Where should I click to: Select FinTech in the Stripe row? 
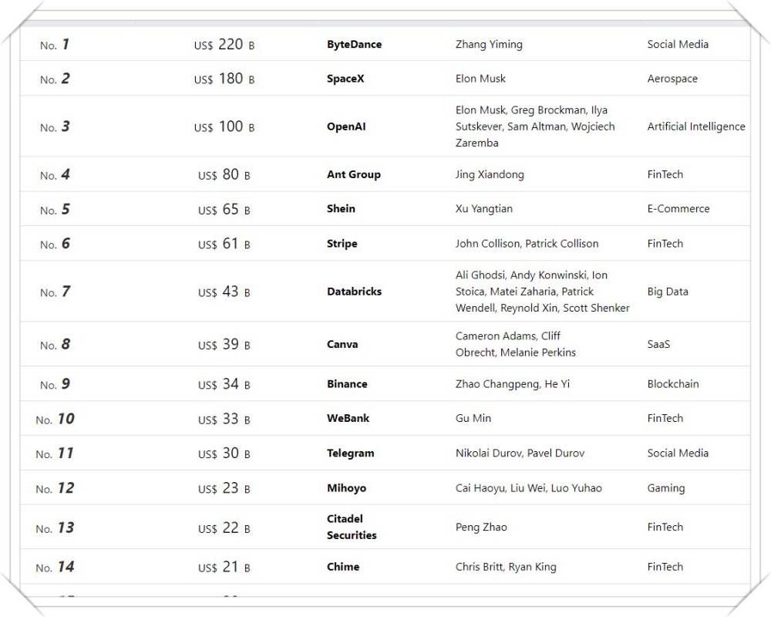(665, 244)
